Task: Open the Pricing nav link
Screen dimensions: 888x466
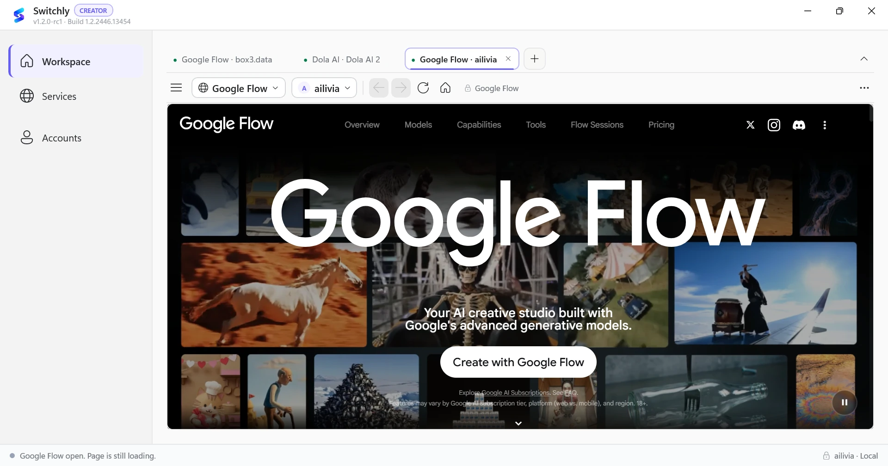Action: [x=661, y=125]
